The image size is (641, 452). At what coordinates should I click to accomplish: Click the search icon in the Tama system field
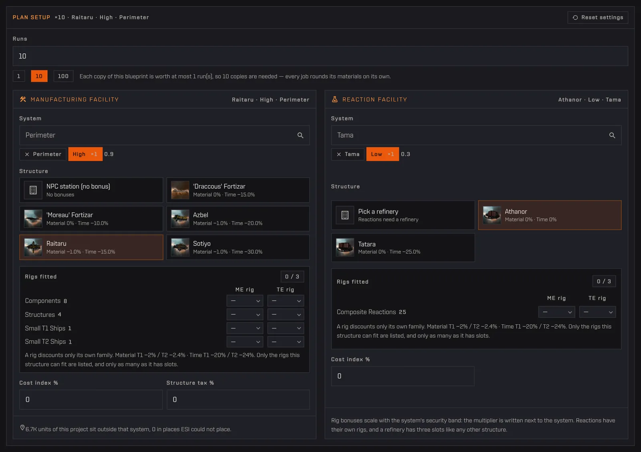click(612, 135)
